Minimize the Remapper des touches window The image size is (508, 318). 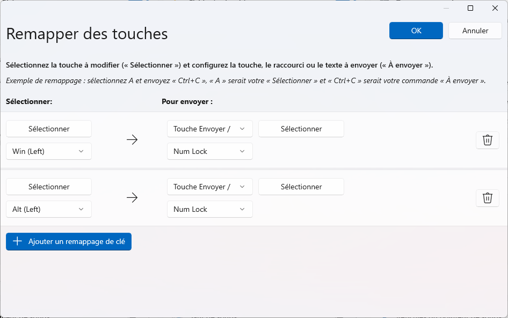point(446,8)
